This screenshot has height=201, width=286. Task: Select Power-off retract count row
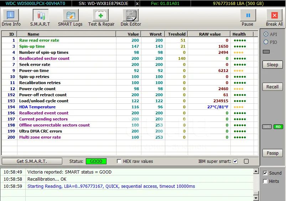point(130,95)
